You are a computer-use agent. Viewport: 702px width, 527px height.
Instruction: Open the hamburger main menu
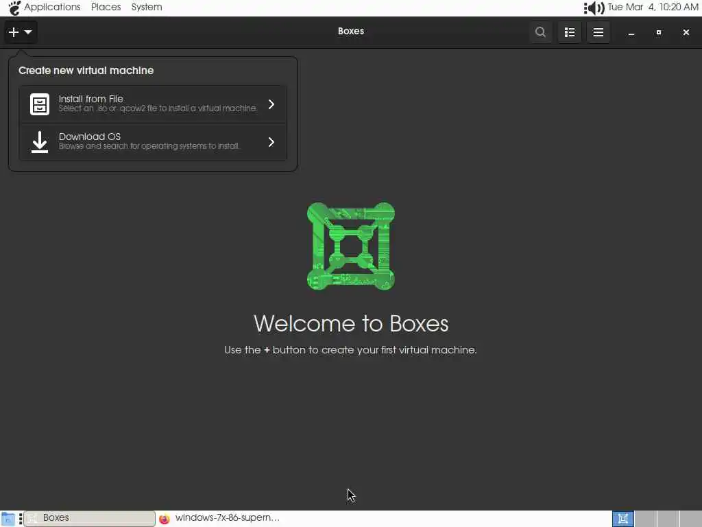598,32
